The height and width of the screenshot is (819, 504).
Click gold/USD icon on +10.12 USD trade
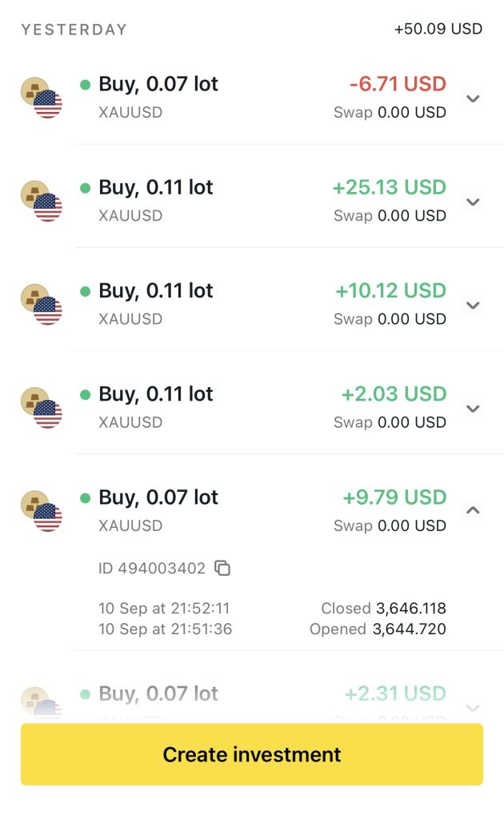(41, 305)
